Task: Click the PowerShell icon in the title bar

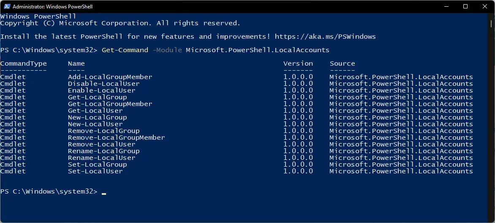Action: click(7, 6)
